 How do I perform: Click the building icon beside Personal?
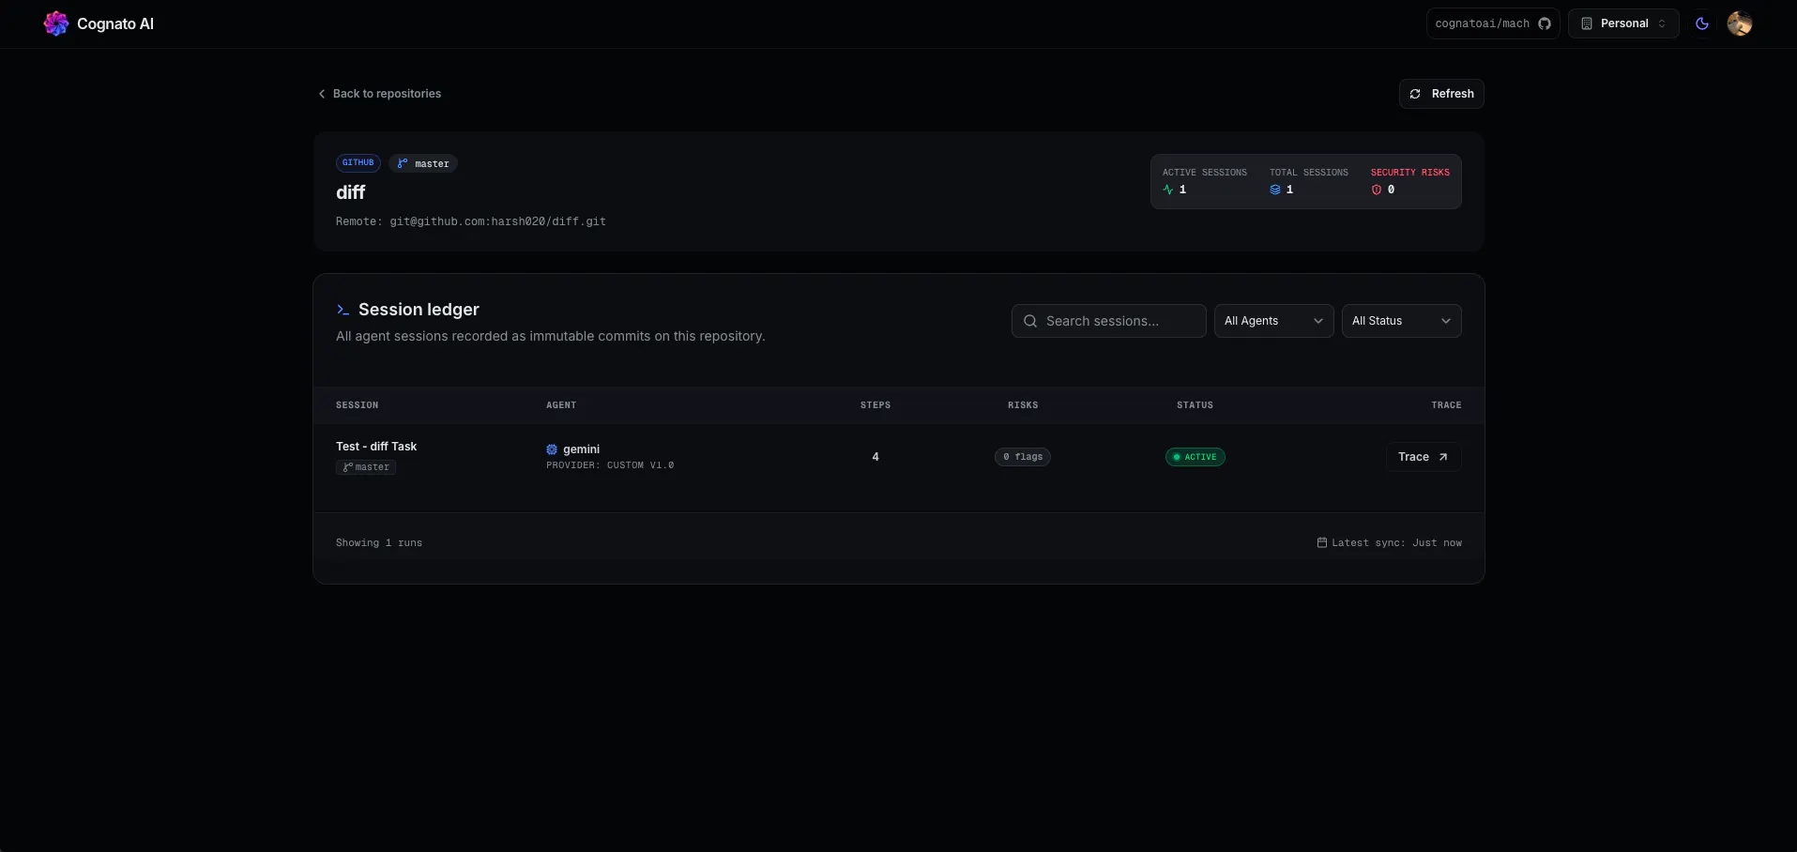pyautogui.click(x=1587, y=23)
